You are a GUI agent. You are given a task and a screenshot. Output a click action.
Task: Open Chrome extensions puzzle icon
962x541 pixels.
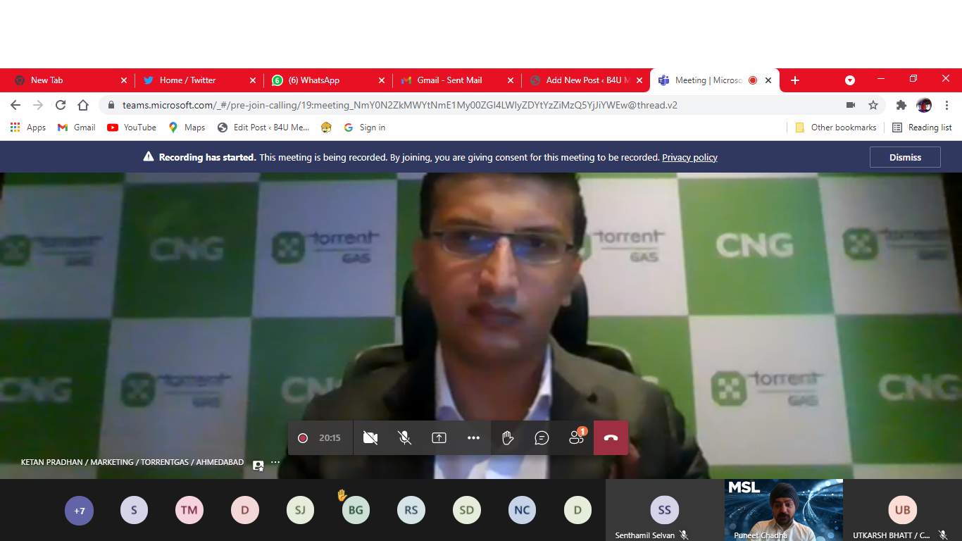tap(901, 105)
